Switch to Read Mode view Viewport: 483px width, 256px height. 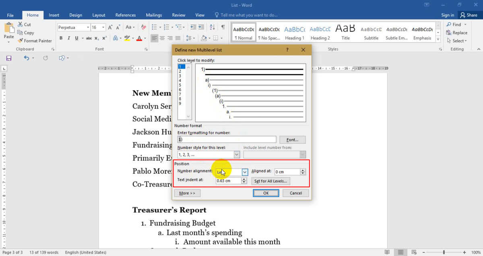[387, 252]
